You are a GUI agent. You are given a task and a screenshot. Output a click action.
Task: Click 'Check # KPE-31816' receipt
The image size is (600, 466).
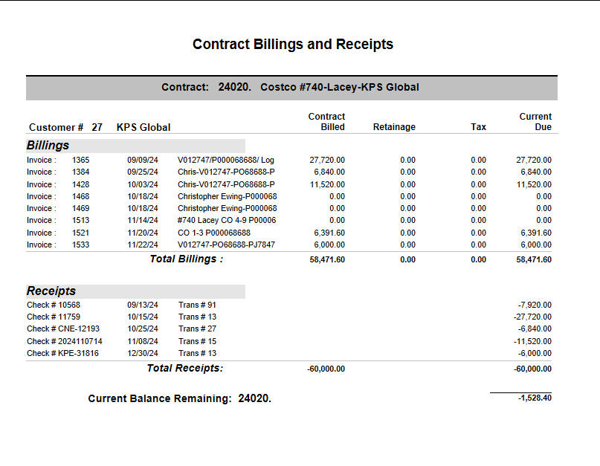(62, 353)
